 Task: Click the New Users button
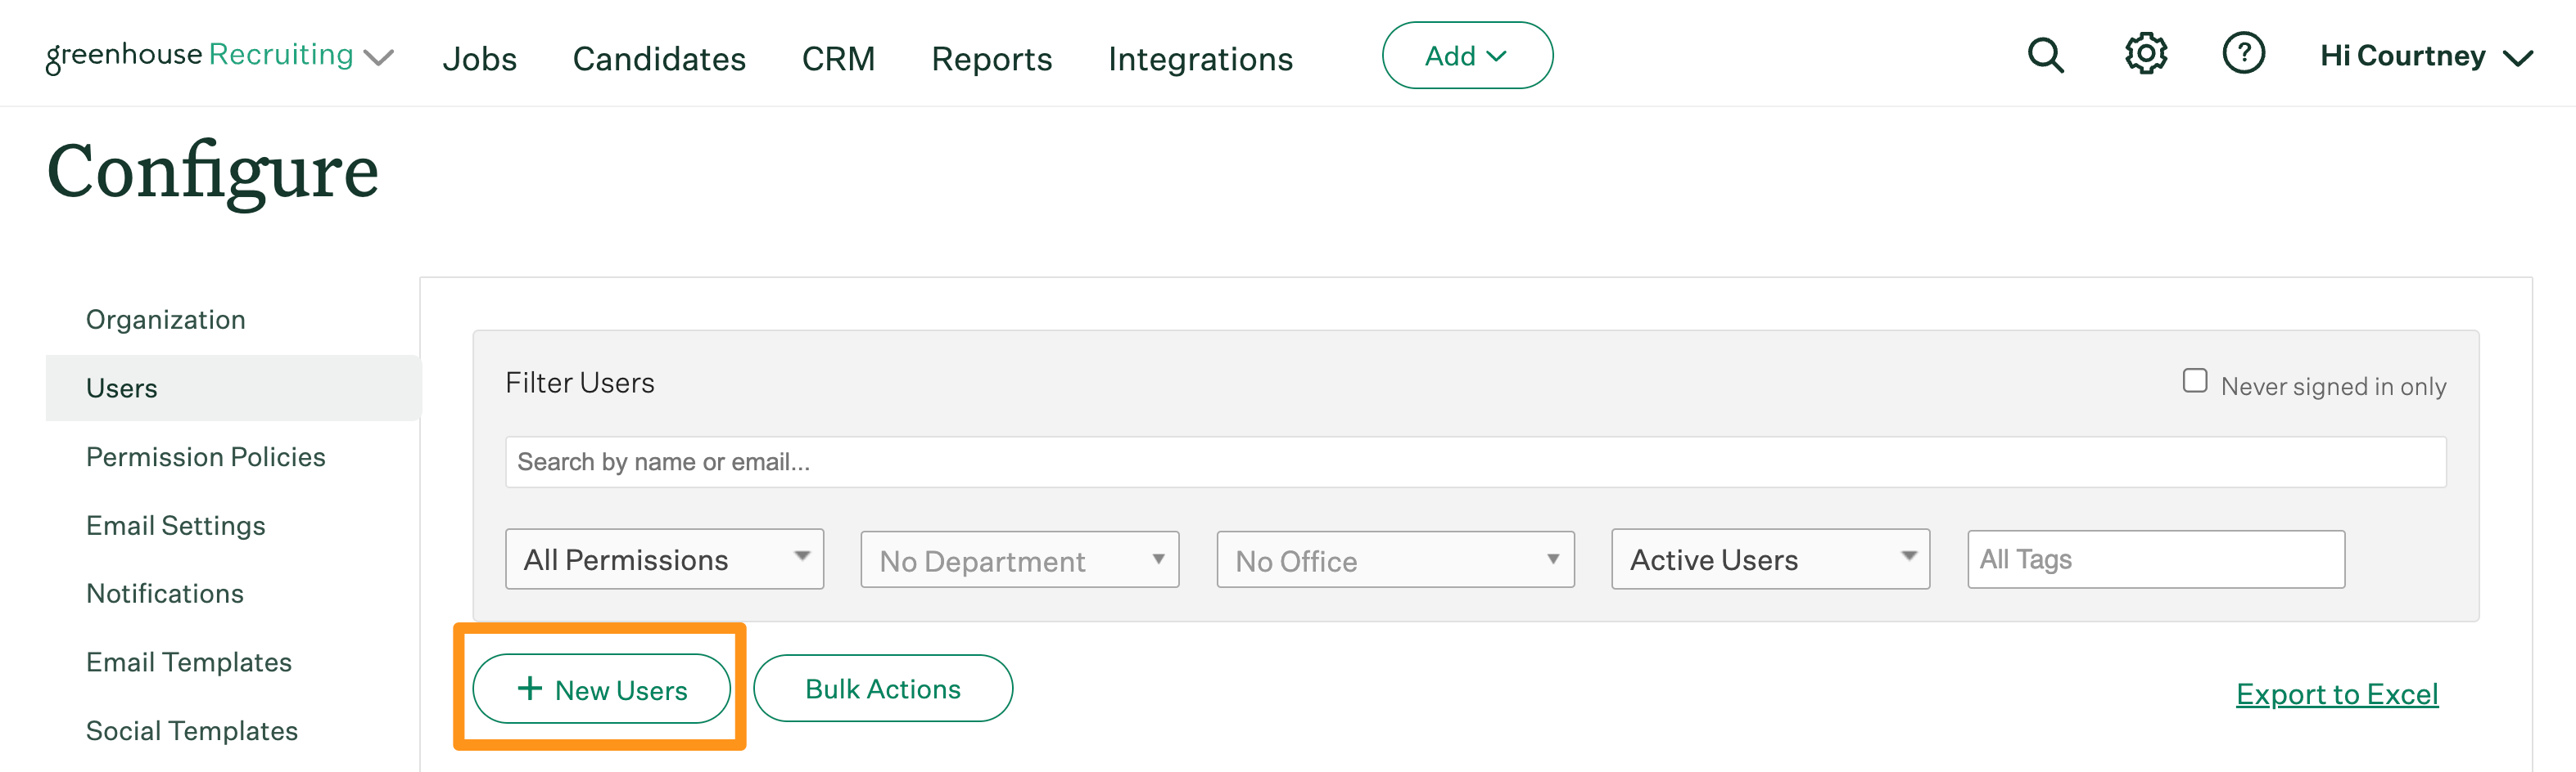click(601, 688)
